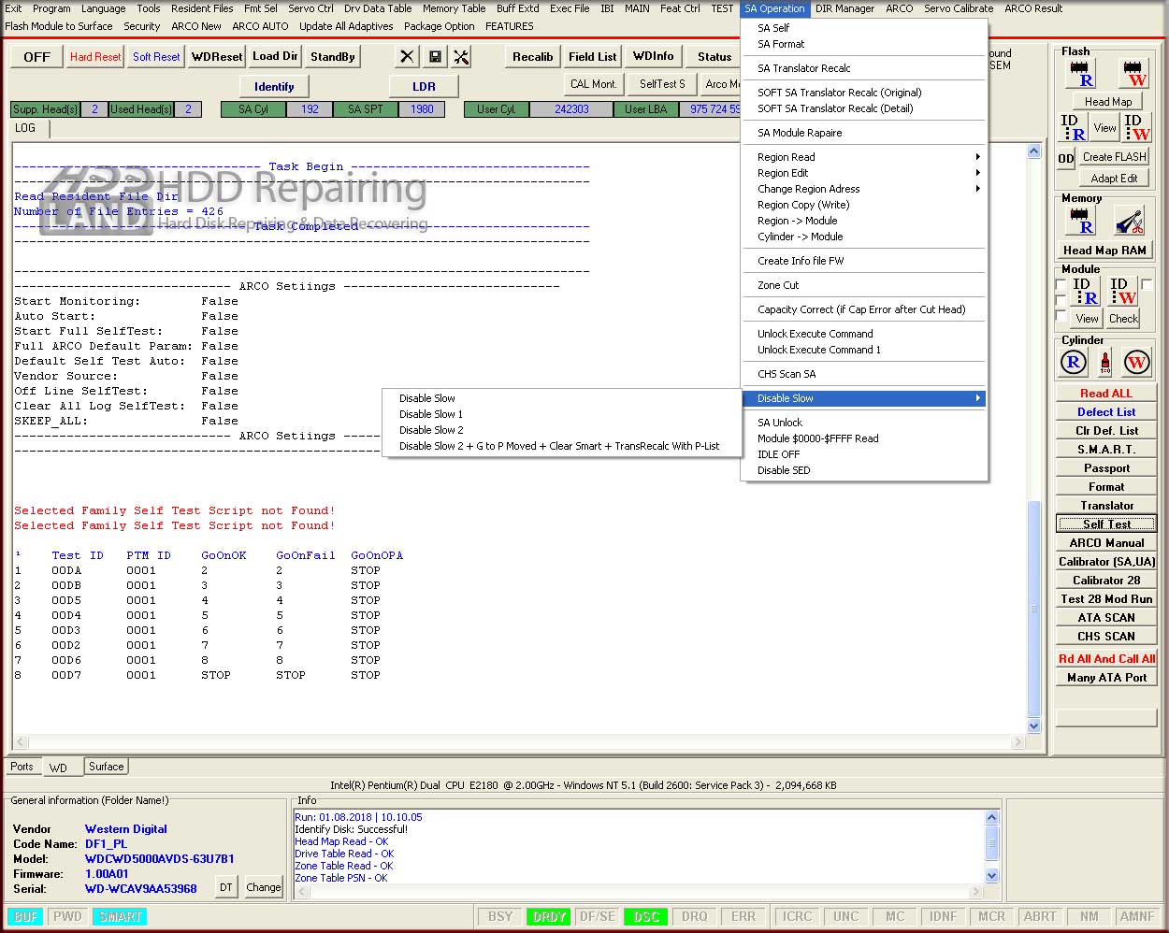This screenshot has width=1169, height=933.
Task: Click the Memory read chip icon
Action: [1082, 221]
